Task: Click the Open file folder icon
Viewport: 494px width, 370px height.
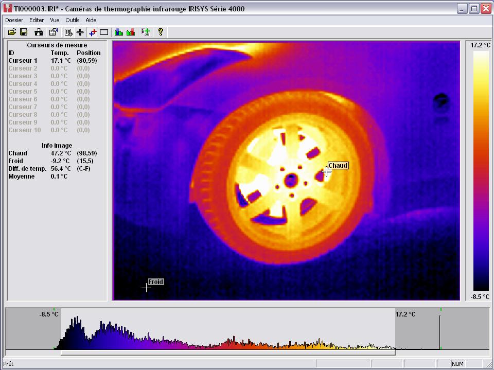Action: 12,32
